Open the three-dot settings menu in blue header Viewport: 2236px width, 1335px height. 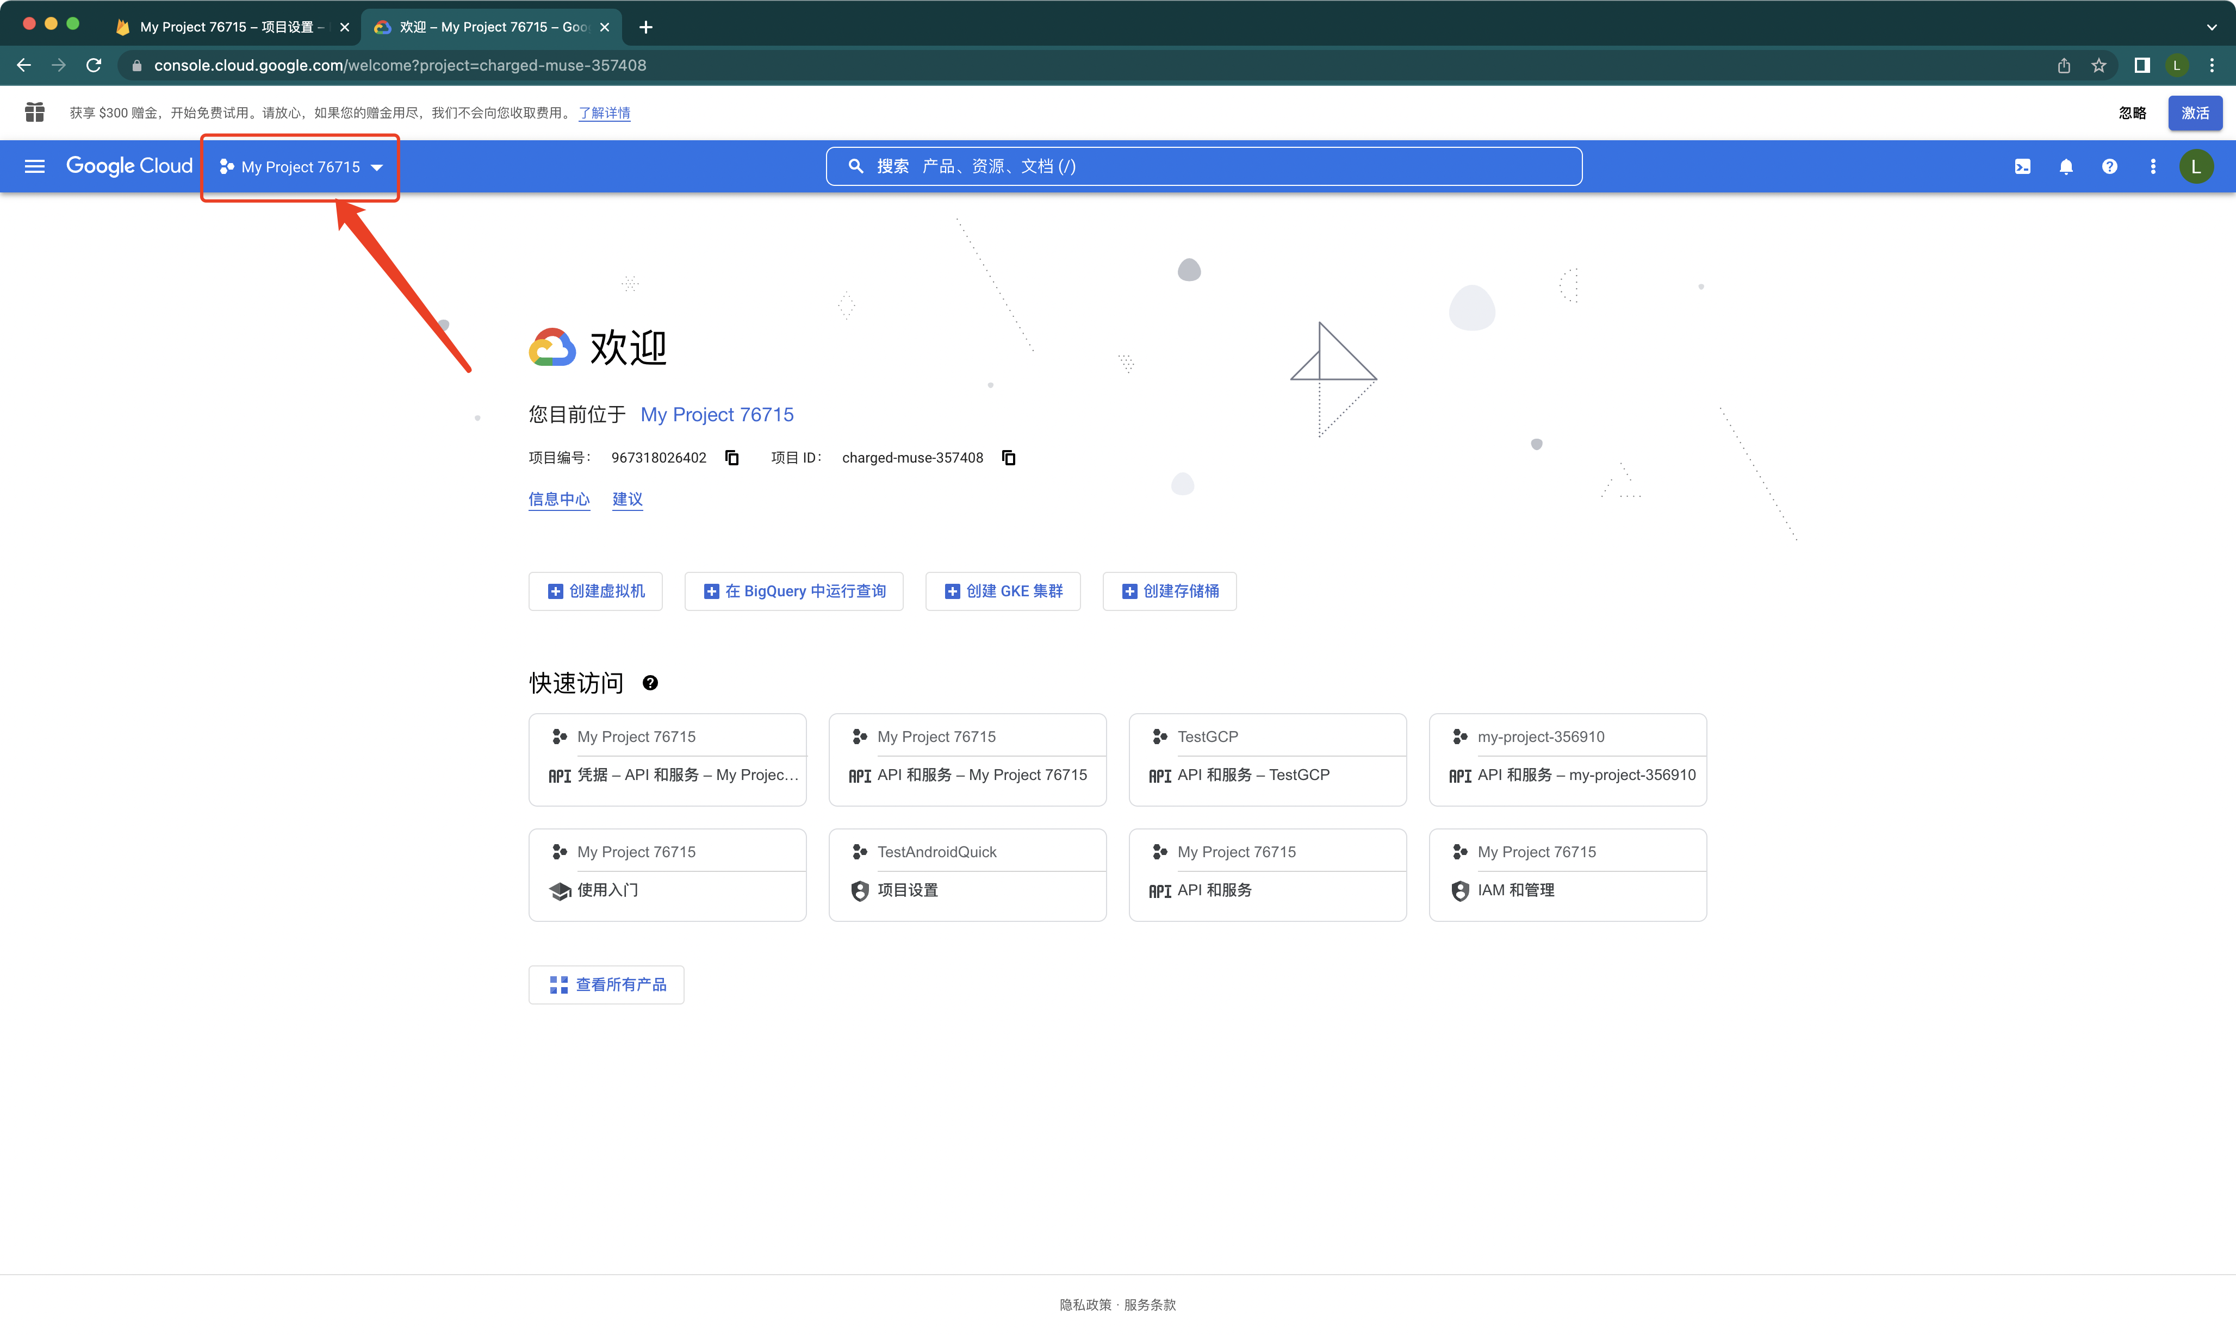[2152, 166]
